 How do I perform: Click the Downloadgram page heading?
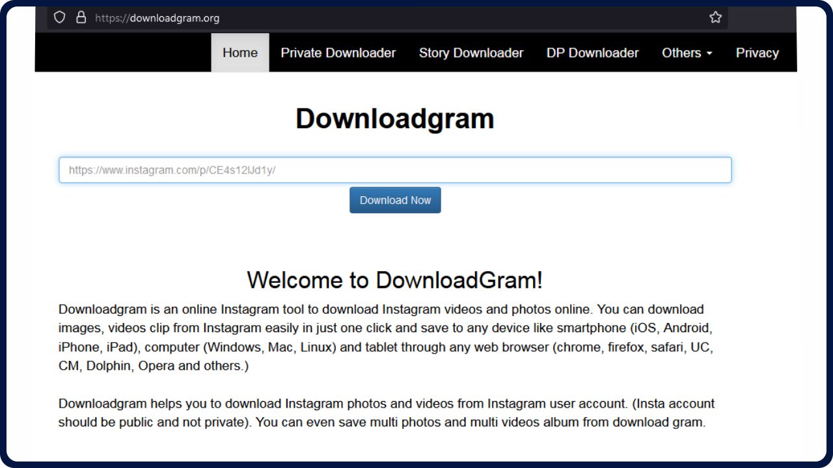pyautogui.click(x=395, y=119)
